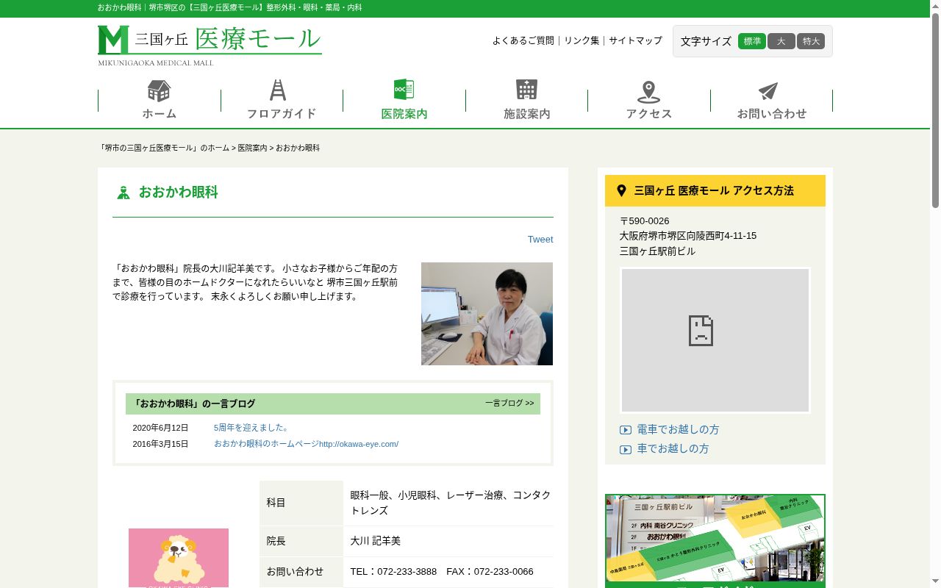Screen dimensions: 941x588
Task: Go to フロアガイド label in navigation bar
Action: point(282,114)
